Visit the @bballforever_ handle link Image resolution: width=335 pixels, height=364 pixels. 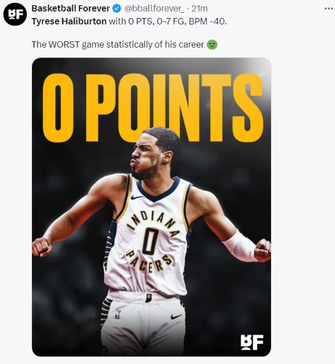pos(154,9)
